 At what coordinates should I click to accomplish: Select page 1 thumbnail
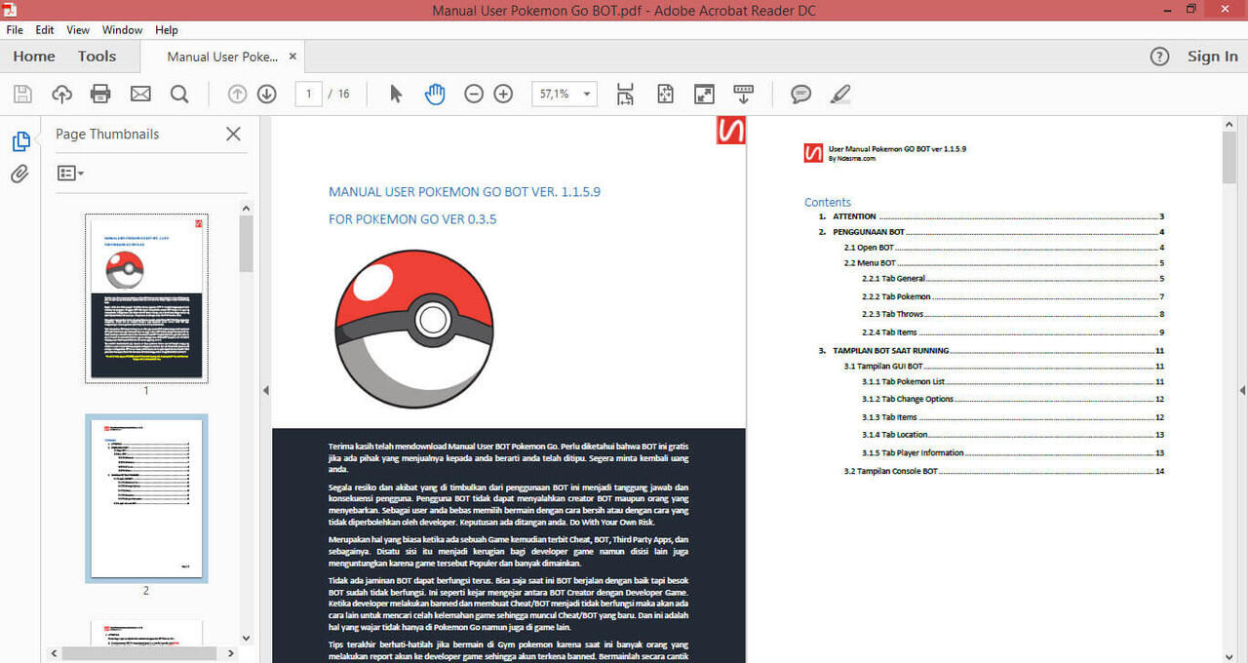(146, 298)
